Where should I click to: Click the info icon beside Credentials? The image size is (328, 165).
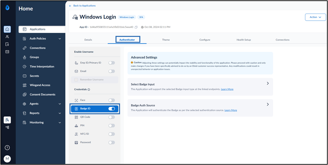89,90
